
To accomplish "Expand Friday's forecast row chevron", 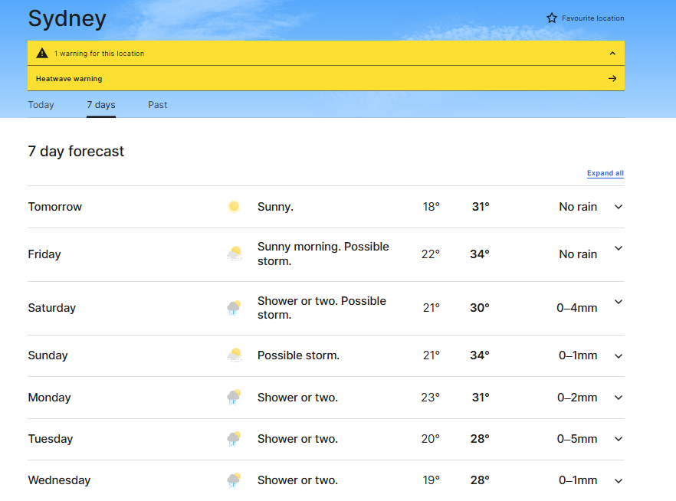I will click(619, 248).
